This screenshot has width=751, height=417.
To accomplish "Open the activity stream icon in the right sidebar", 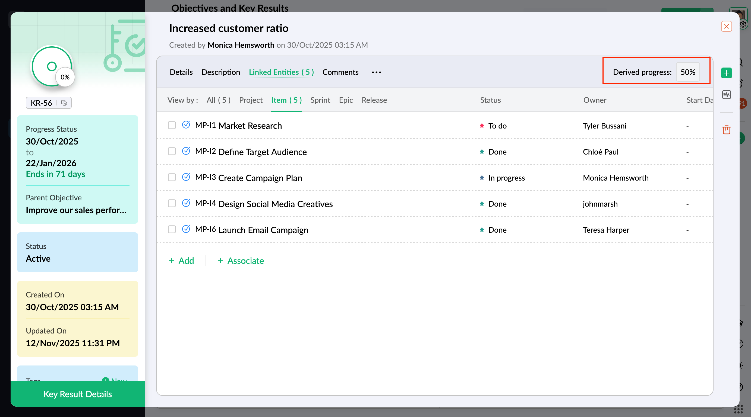I will point(726,95).
